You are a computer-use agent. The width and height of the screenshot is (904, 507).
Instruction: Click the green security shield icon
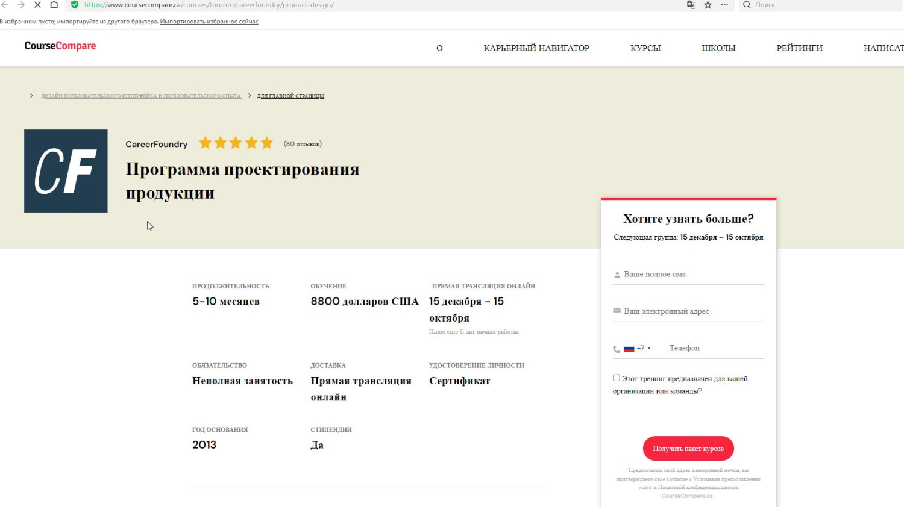point(75,5)
